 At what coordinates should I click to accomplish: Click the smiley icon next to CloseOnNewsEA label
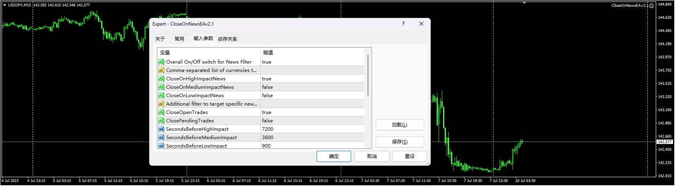click(x=652, y=6)
